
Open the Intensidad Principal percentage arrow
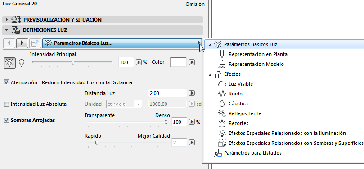pyautogui.click(x=139, y=62)
